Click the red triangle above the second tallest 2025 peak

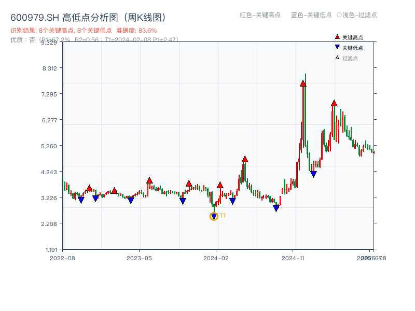tap(333, 103)
